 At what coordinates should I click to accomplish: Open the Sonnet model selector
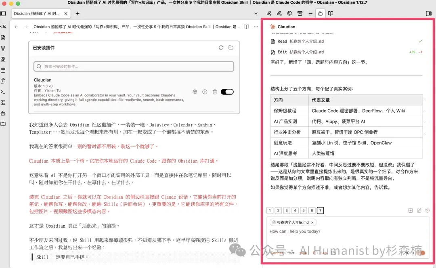click(x=277, y=253)
